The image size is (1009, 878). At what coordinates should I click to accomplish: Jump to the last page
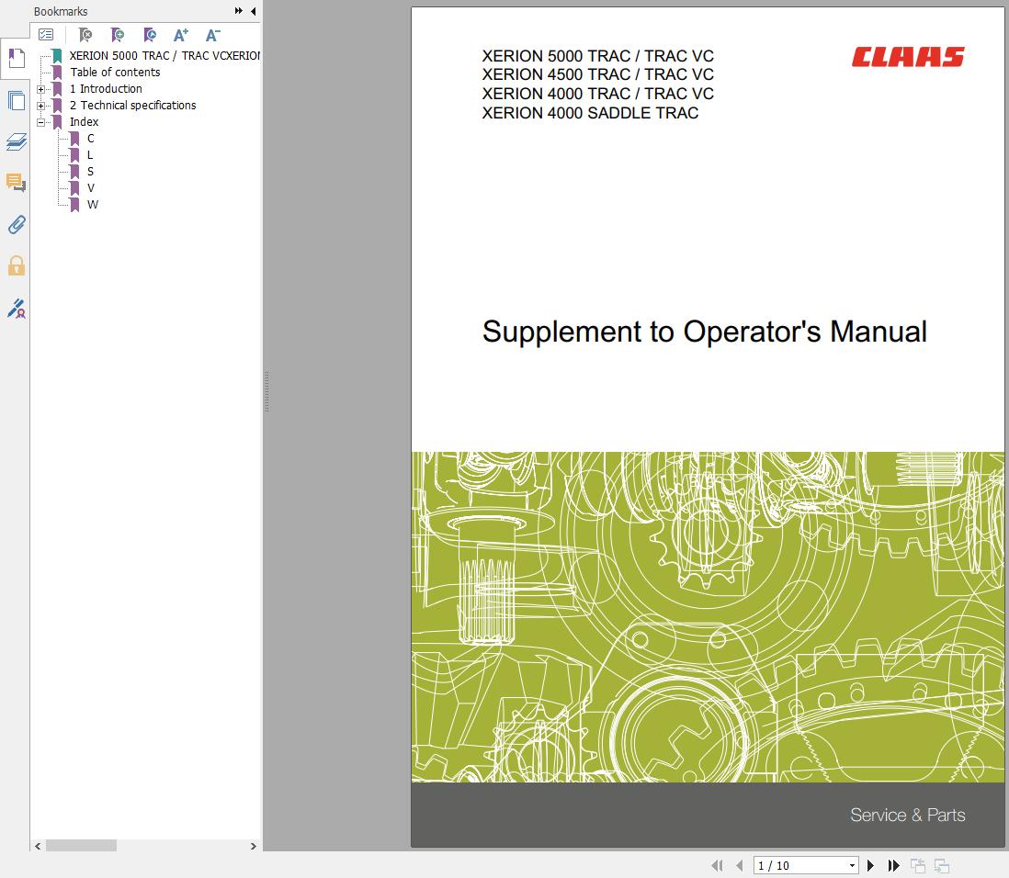click(893, 865)
